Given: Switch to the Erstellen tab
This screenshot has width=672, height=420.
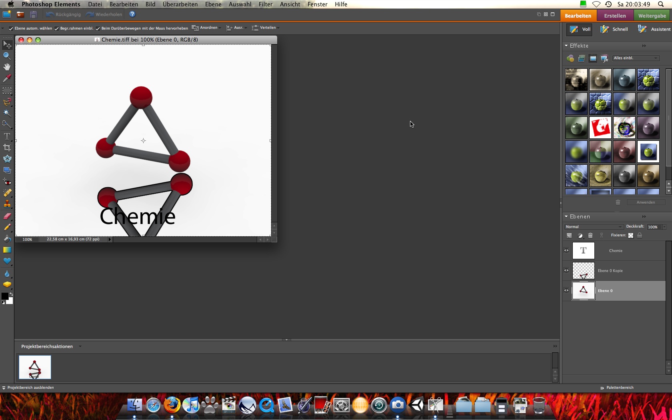Looking at the screenshot, I should pos(615,16).
